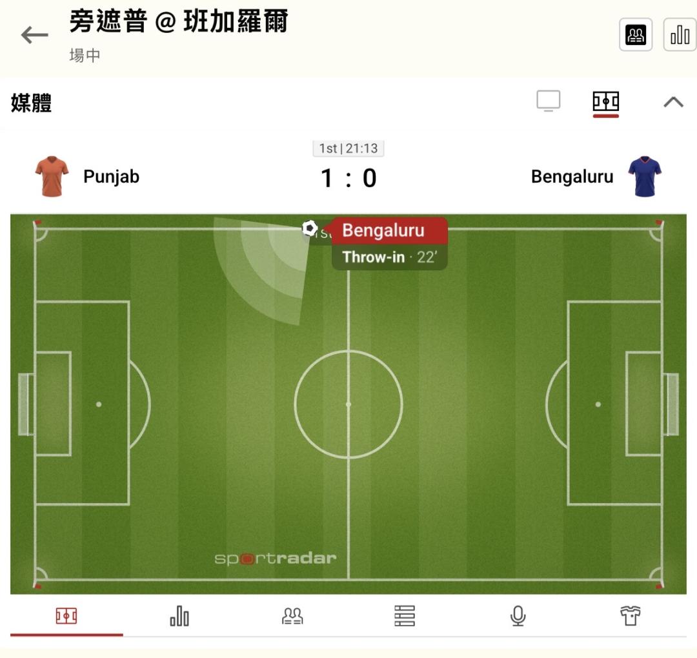Open the lineups jersey tab
Viewport: 697px width, 658px height.
[x=631, y=616]
